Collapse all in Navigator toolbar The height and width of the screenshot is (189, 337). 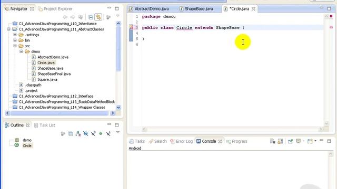tap(91, 17)
